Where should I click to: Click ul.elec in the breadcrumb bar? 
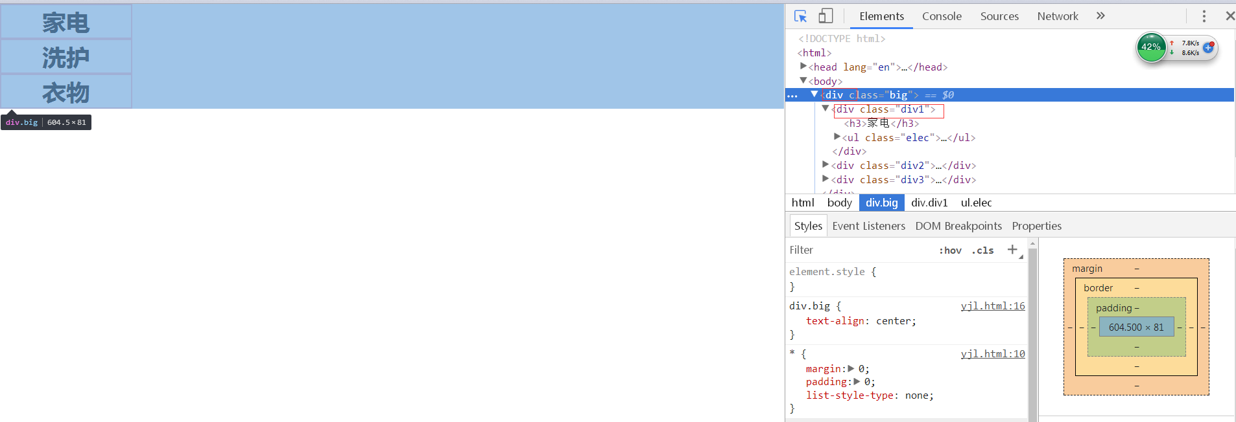pos(977,203)
